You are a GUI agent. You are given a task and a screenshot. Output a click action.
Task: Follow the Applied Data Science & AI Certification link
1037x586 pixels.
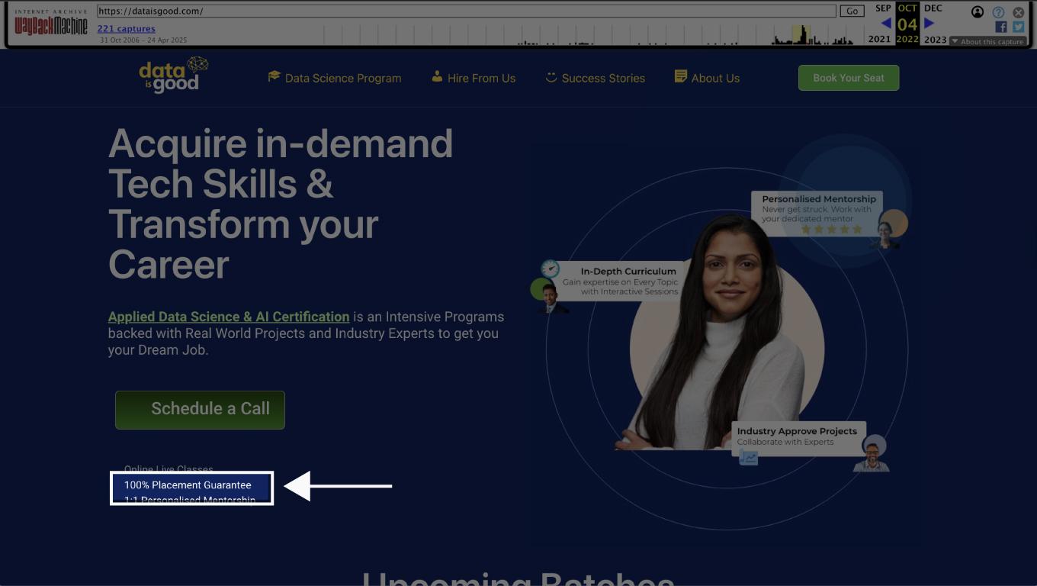pyautogui.click(x=229, y=317)
